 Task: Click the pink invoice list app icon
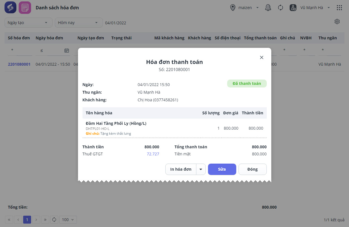(25, 8)
